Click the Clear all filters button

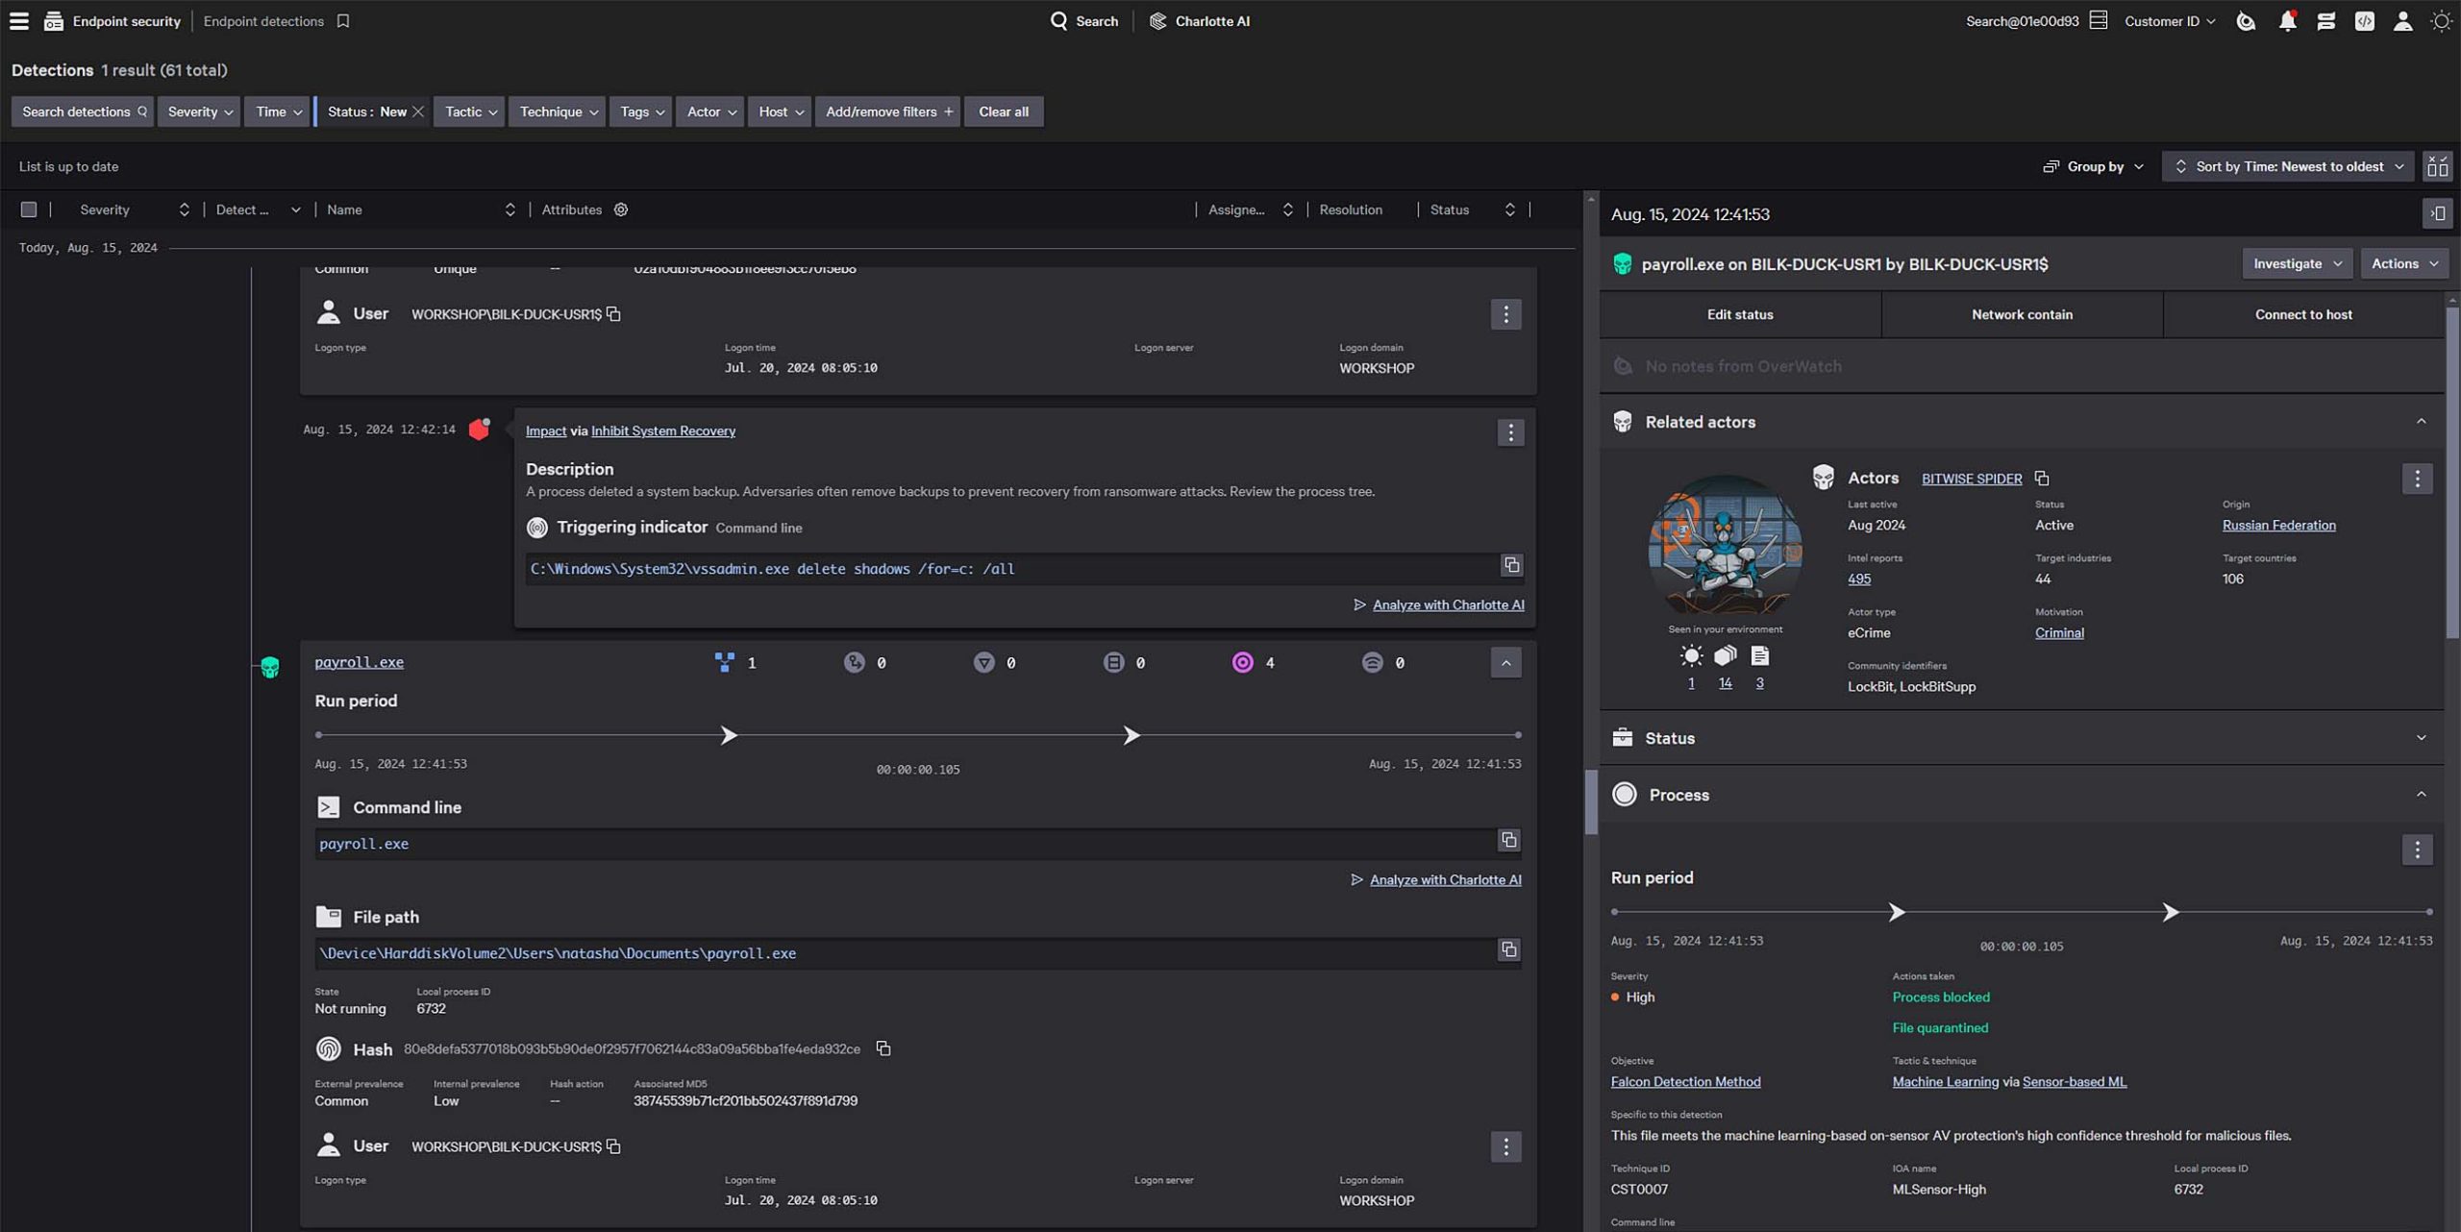coord(1003,111)
